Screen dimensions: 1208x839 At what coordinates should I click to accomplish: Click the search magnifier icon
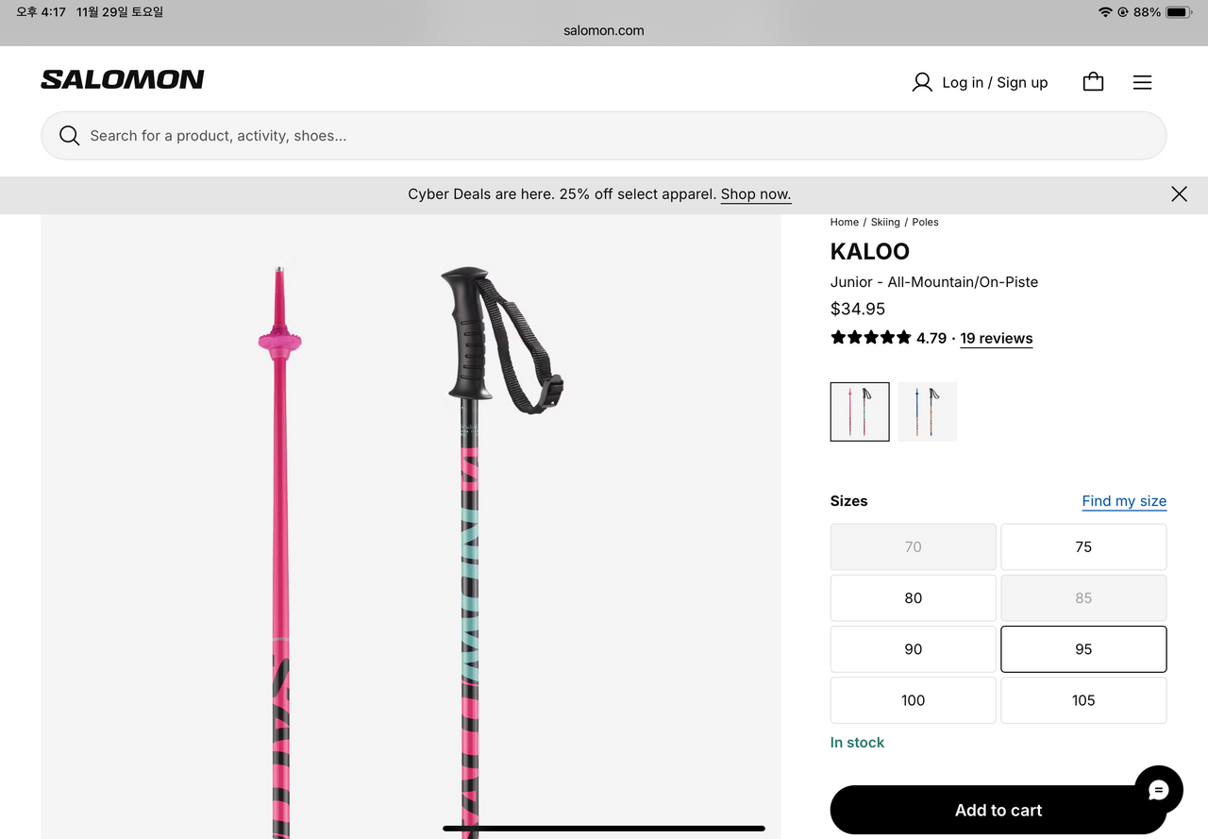coord(69,136)
